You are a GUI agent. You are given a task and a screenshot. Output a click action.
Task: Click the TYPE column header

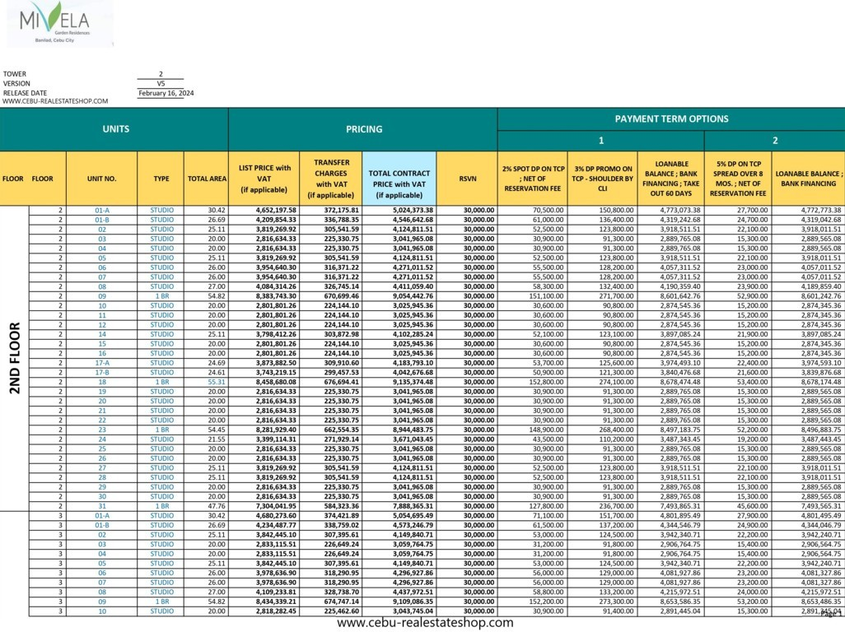click(x=161, y=179)
